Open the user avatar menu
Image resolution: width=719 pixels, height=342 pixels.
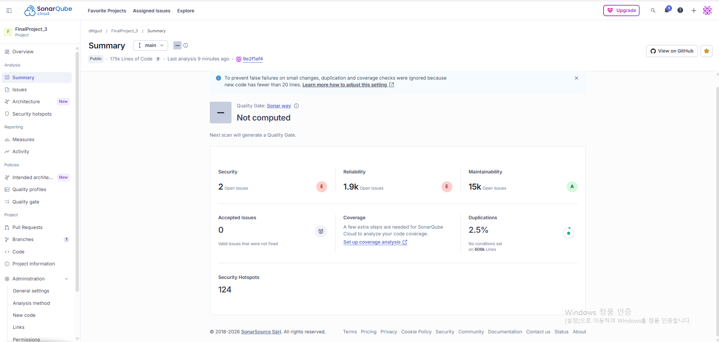pos(707,11)
